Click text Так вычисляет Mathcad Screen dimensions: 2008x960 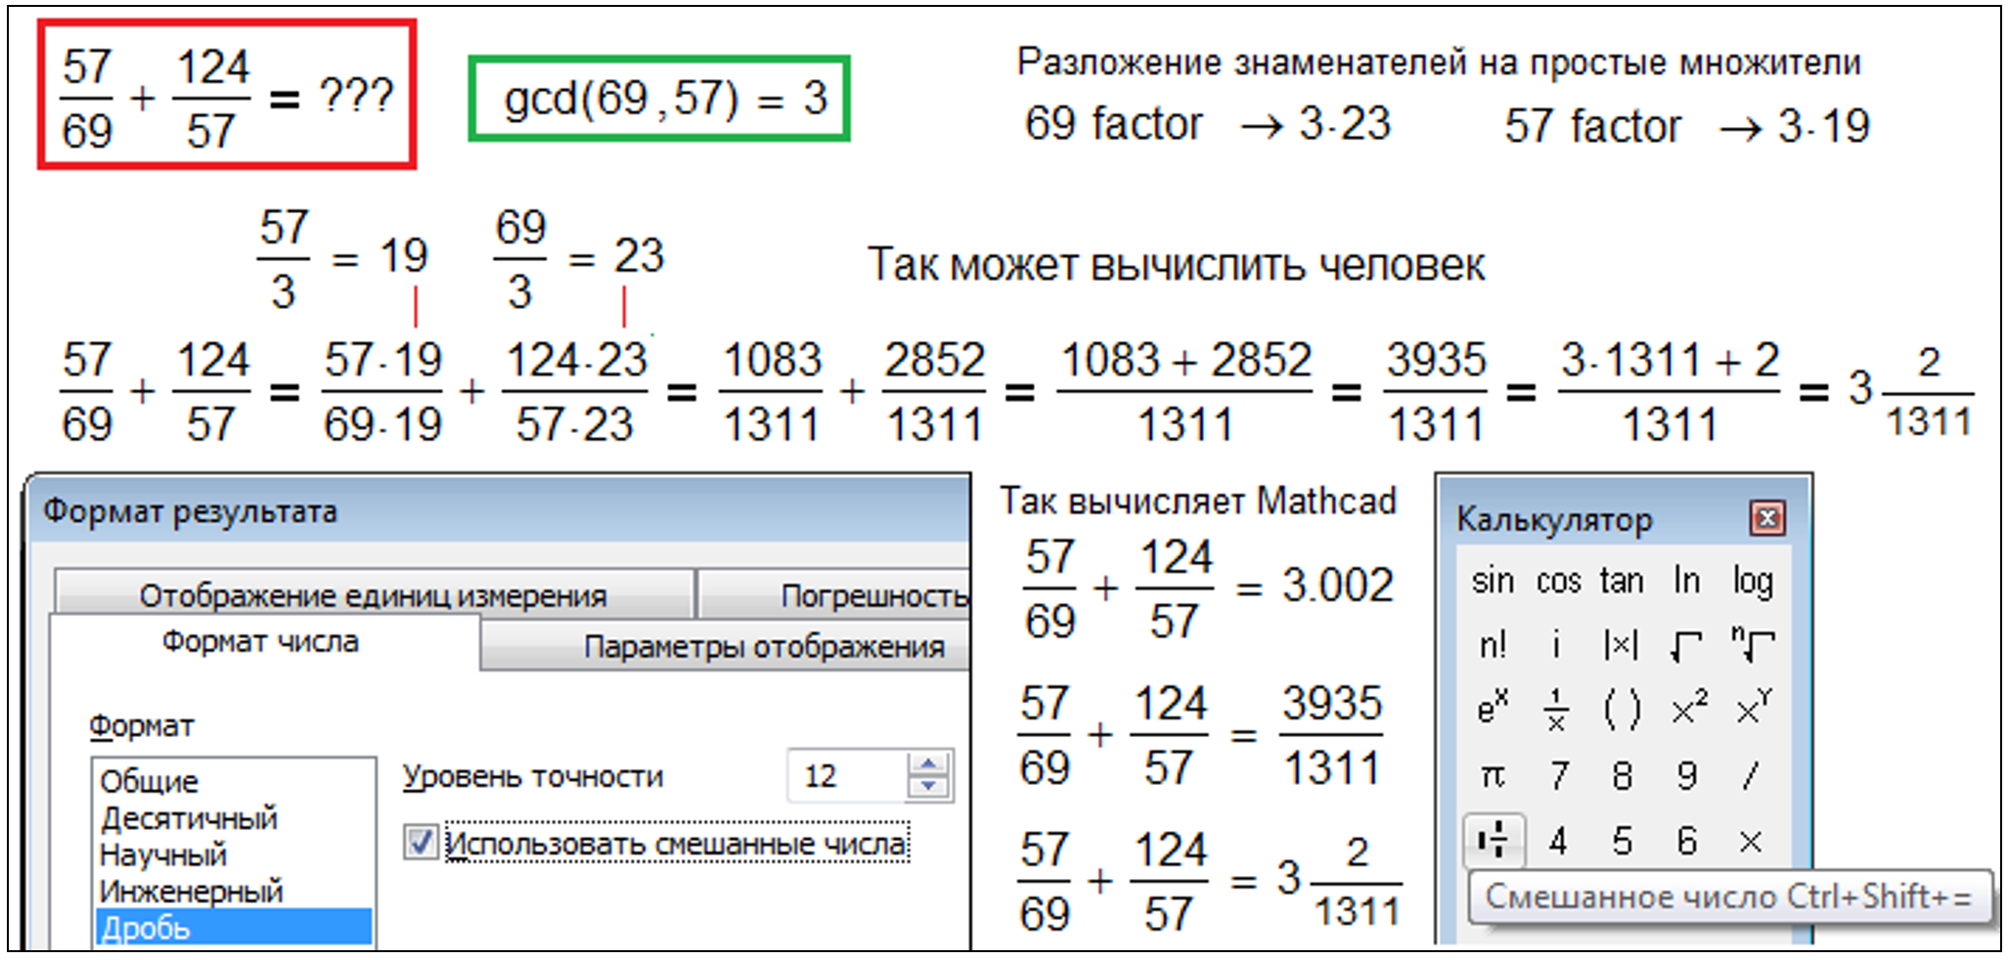coord(1197,501)
